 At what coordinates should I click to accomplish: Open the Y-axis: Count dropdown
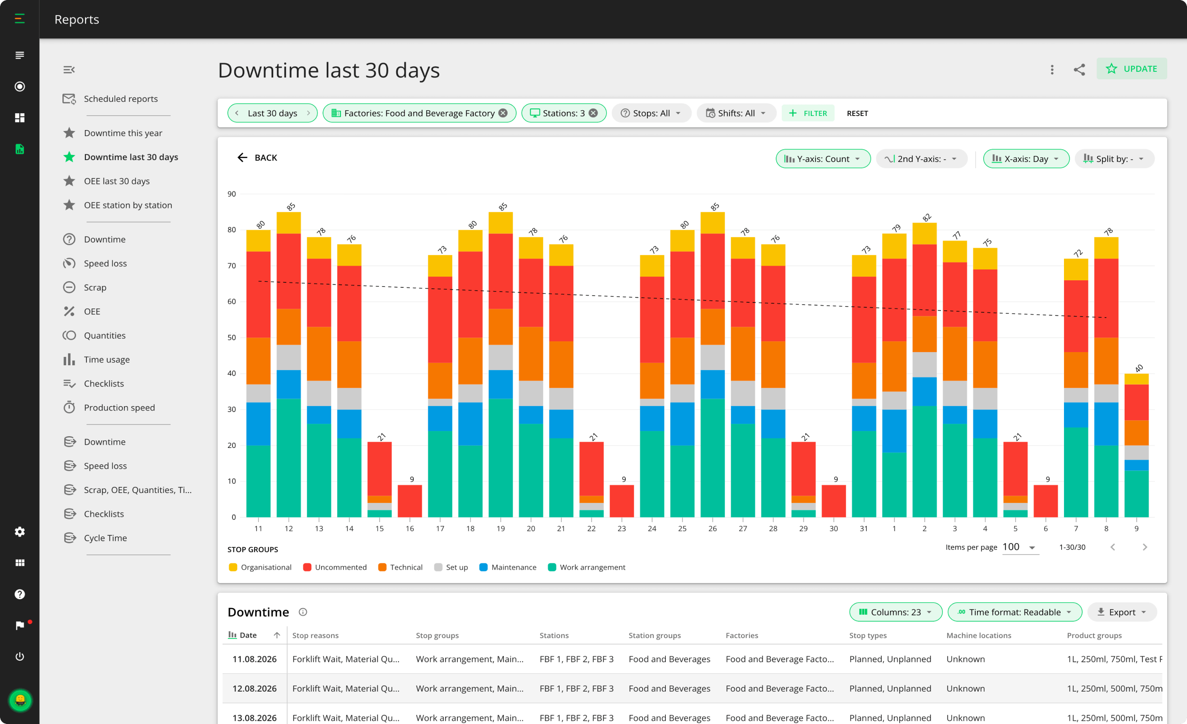click(x=823, y=159)
